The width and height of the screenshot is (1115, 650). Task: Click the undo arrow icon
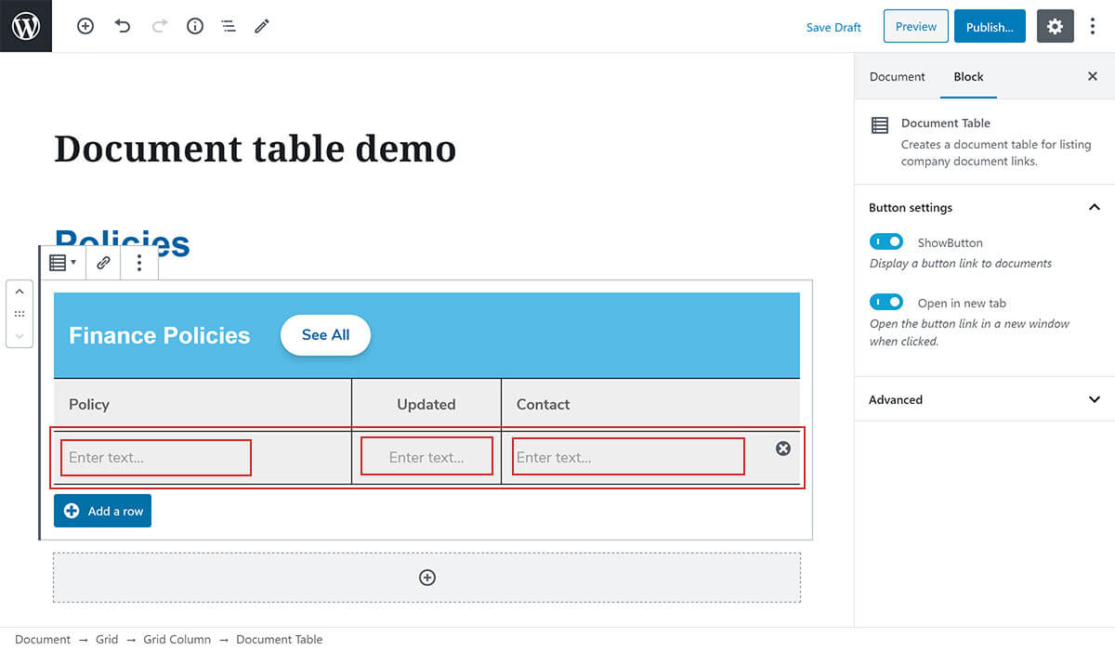123,27
